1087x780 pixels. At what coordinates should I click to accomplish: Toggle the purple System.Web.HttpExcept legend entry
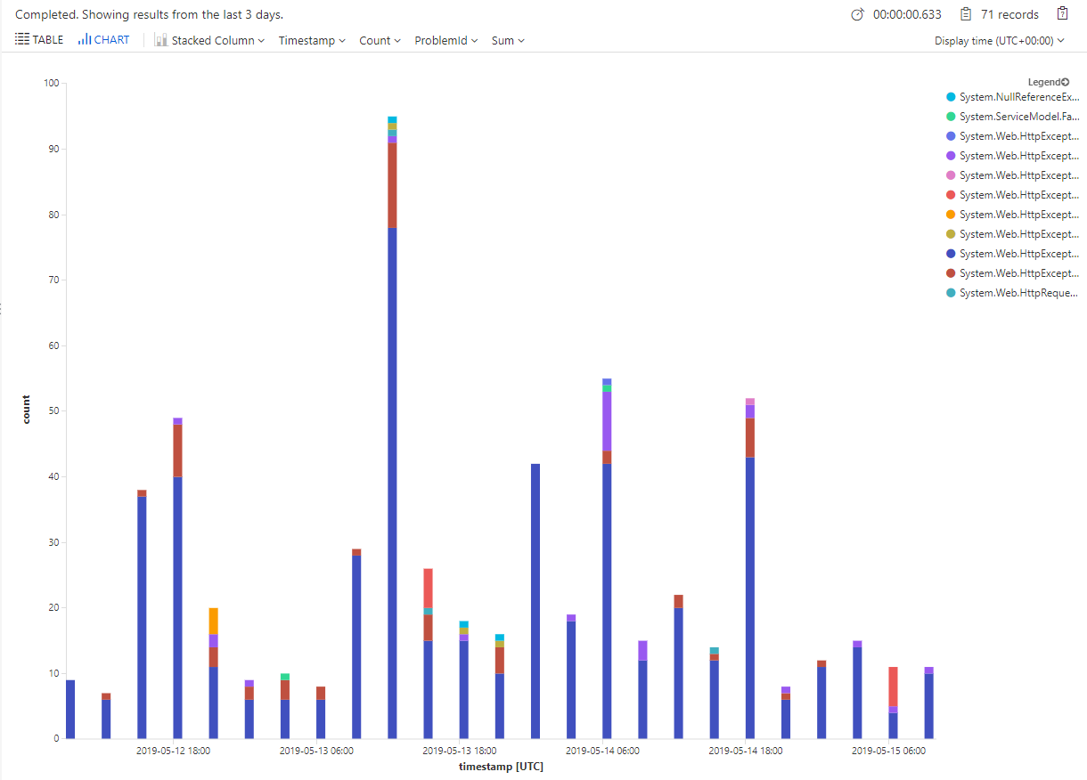point(1013,156)
